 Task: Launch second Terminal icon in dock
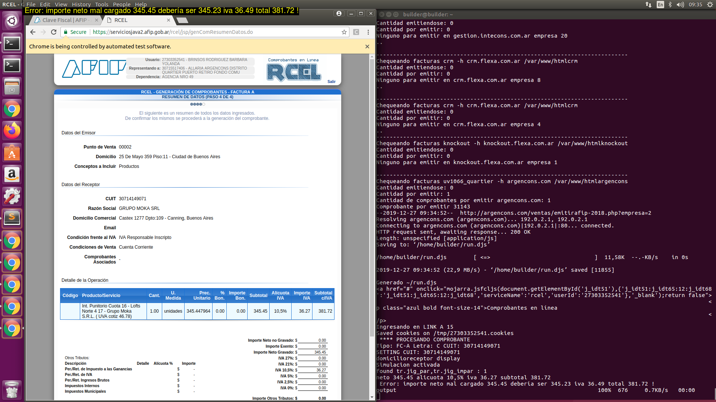[12, 66]
